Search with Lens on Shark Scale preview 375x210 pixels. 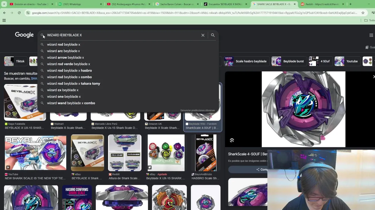click(232, 140)
